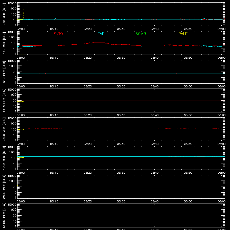Select the '4995 MHz [SFU]' axis label
Image resolution: width=230 pixels, height=230 pixels.
(4, 158)
